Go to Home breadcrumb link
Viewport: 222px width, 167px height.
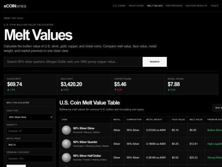click(7, 18)
